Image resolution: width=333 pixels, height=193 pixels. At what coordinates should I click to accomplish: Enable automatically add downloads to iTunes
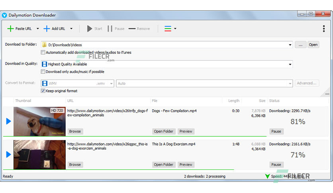click(43, 52)
